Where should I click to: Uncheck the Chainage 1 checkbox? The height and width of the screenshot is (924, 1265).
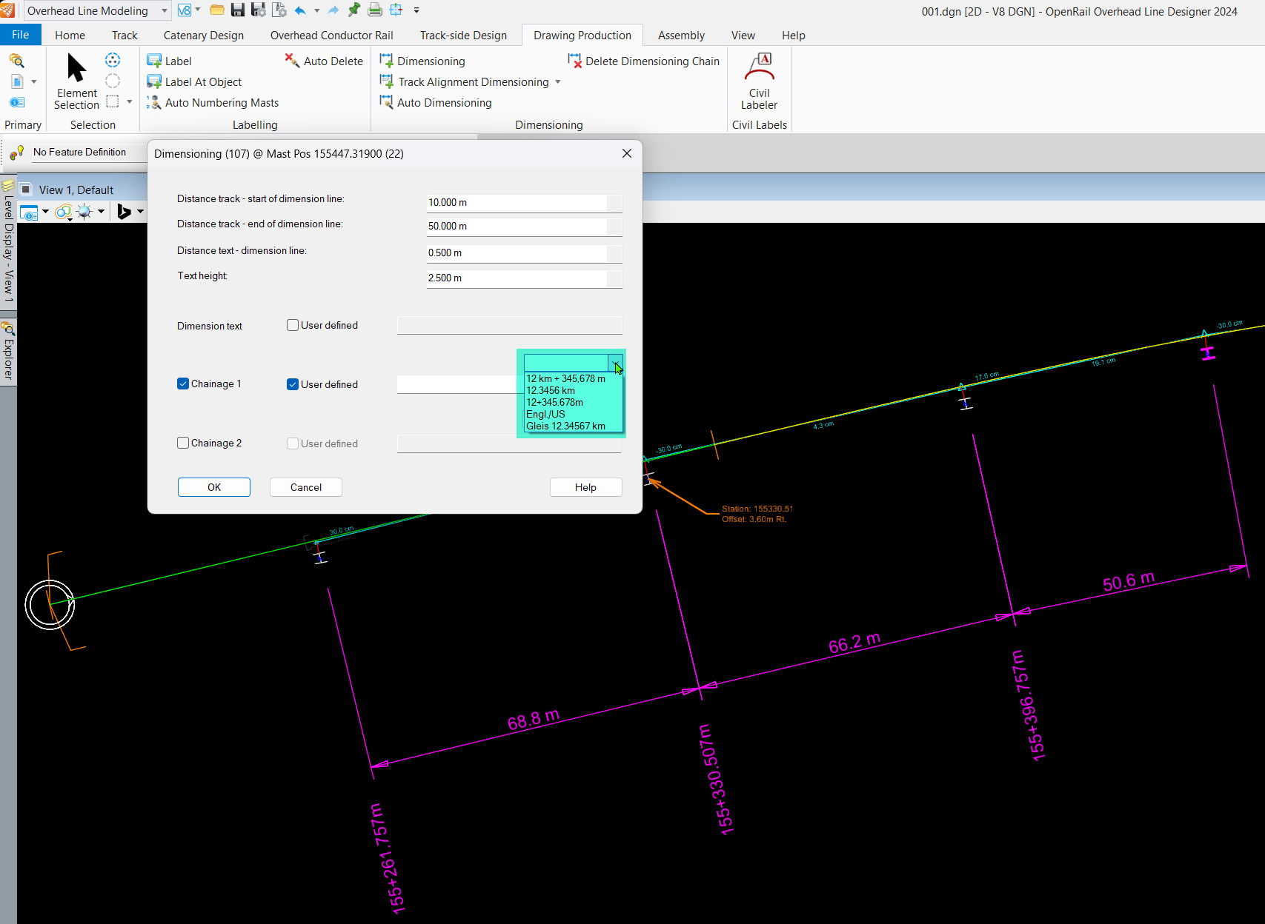(x=183, y=384)
